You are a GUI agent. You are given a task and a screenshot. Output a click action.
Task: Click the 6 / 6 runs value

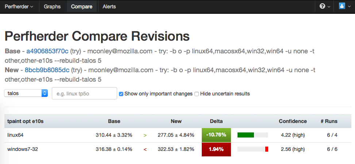332,149
